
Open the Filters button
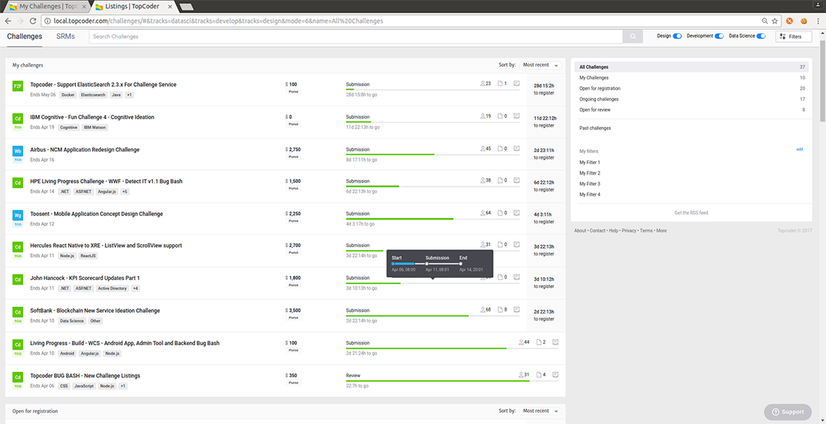[793, 36]
